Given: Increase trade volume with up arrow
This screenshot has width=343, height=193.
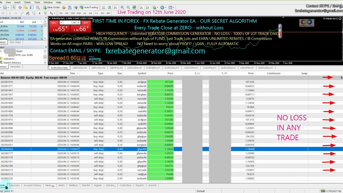Looking at the screenshot, I should click(78, 23).
